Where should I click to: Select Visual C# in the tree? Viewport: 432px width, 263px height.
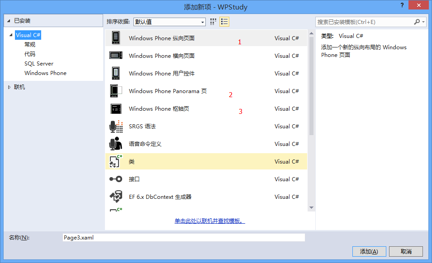tap(28, 35)
